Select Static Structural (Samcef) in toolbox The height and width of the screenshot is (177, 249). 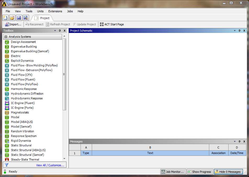[x=27, y=155]
